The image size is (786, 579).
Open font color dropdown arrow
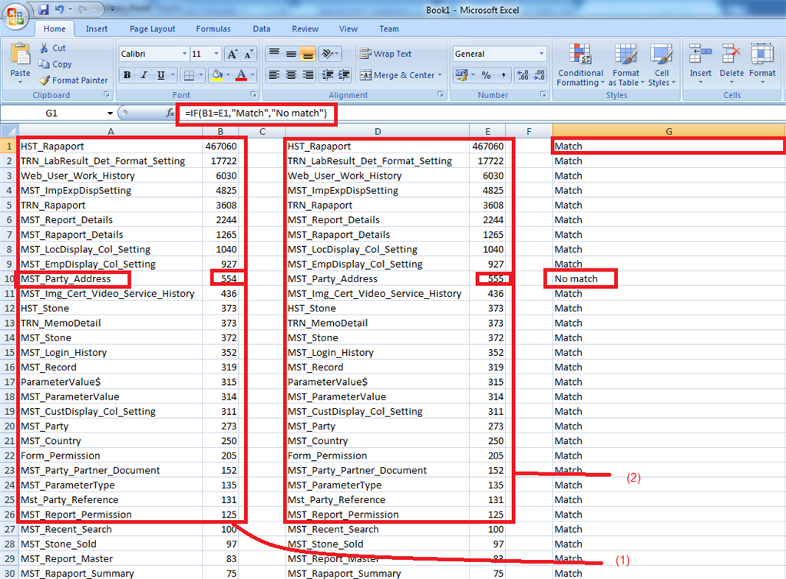(252, 76)
